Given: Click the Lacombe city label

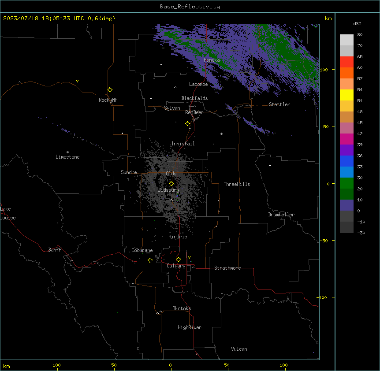Looking at the screenshot, I should point(198,84).
